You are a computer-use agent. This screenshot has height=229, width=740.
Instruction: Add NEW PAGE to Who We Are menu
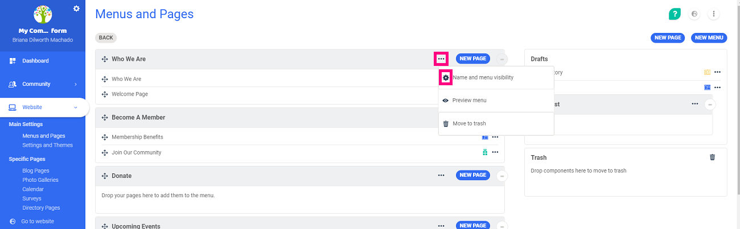pyautogui.click(x=473, y=59)
